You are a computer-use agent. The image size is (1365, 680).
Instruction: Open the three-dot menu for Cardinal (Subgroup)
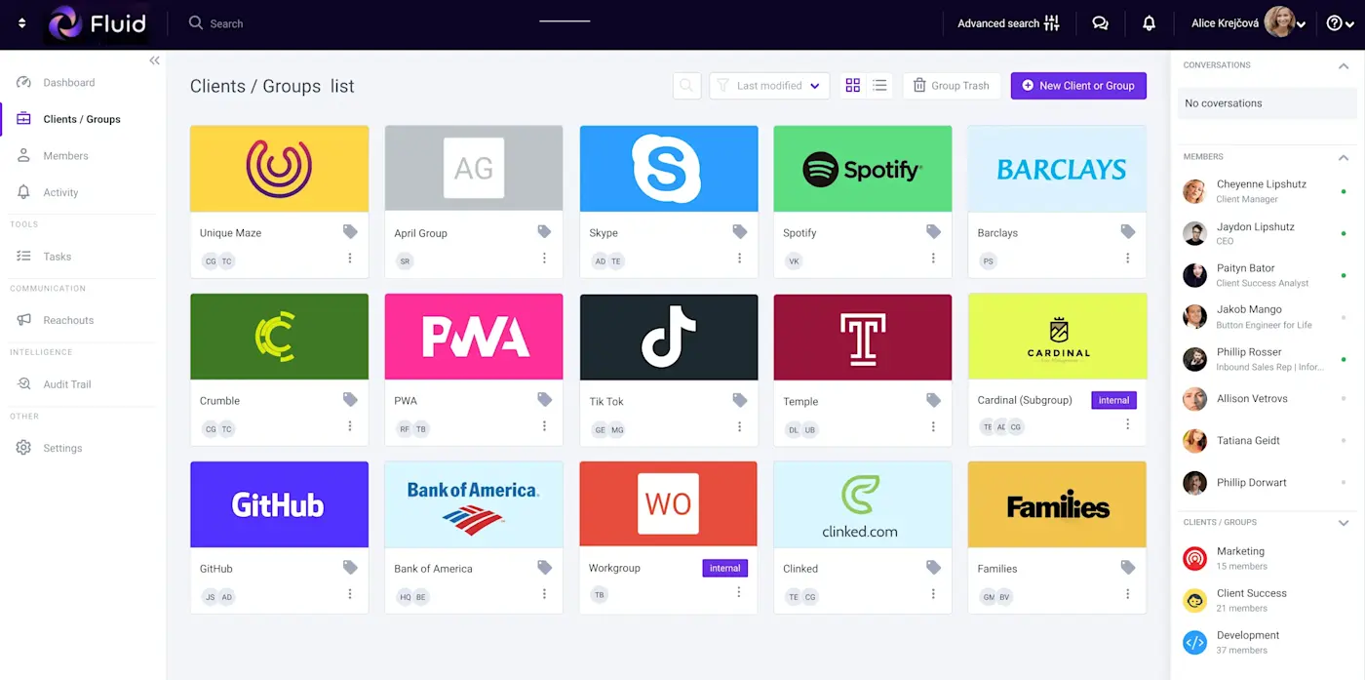(1127, 424)
